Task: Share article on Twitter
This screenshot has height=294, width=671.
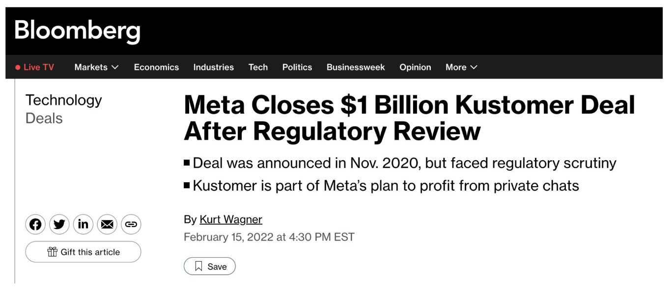Action: click(x=59, y=224)
